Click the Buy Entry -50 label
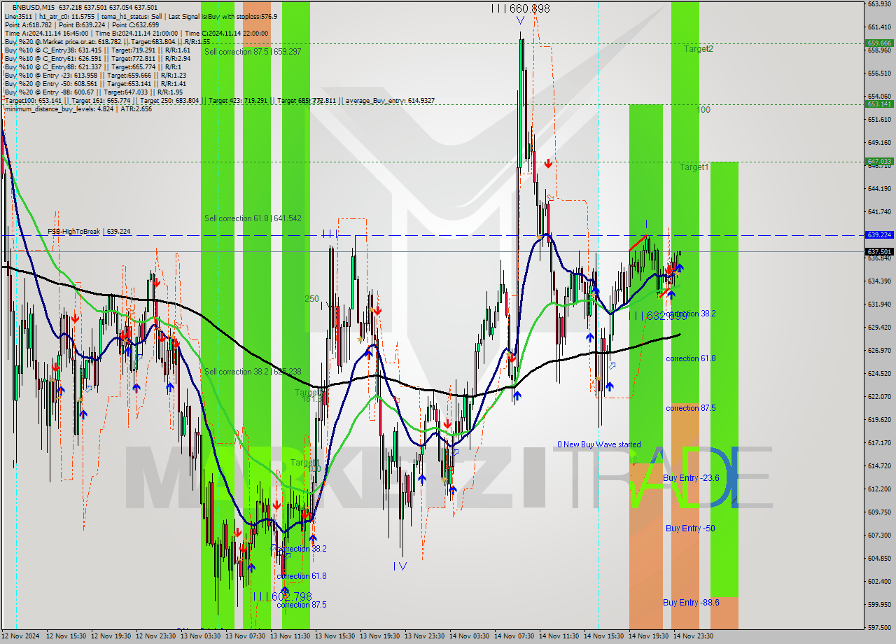This screenshot has height=644, width=896. tap(690, 528)
